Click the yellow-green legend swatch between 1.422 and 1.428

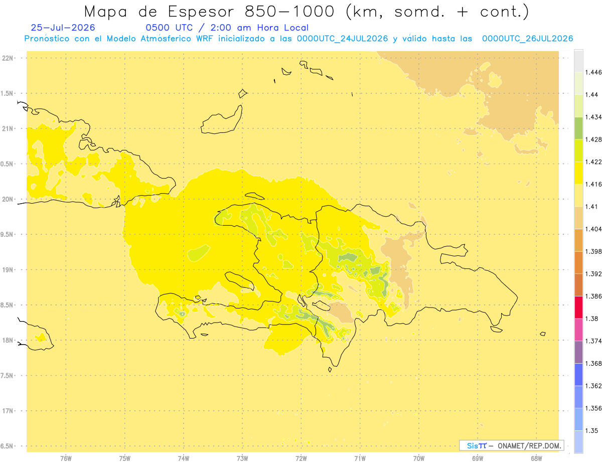click(578, 150)
